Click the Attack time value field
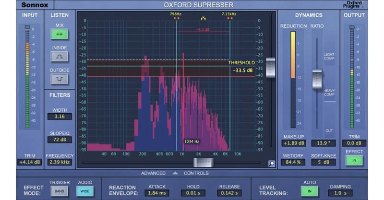The image size is (384, 200). tap(158, 193)
